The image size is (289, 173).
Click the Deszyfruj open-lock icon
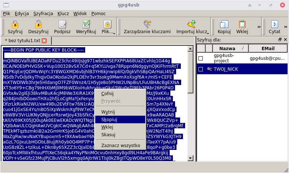coord(38,24)
